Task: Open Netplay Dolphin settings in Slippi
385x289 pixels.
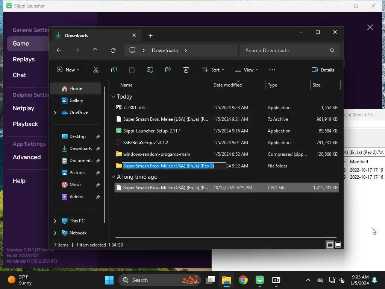Action: pyautogui.click(x=23, y=108)
